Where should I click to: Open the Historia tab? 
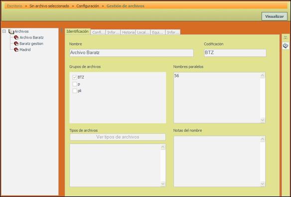pos(128,32)
